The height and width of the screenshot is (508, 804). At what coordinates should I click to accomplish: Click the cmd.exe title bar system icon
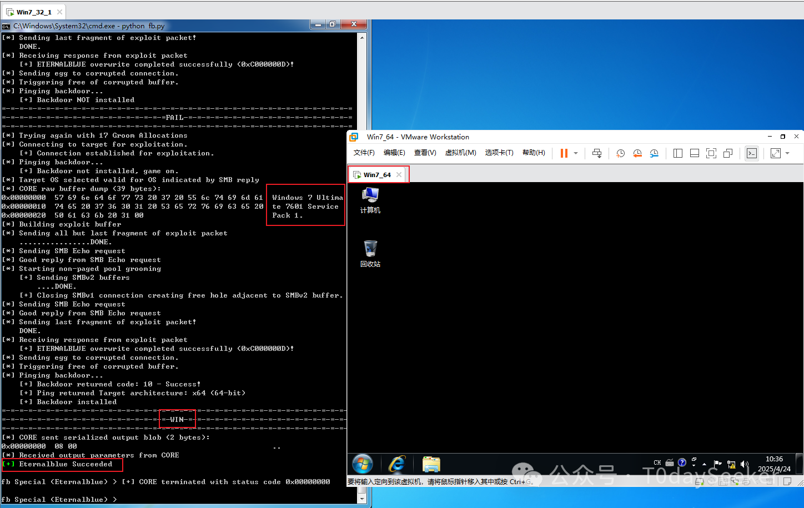click(x=6, y=26)
